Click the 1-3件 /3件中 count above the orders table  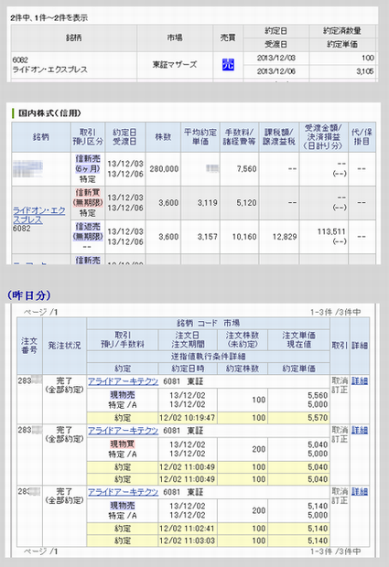pyautogui.click(x=335, y=312)
